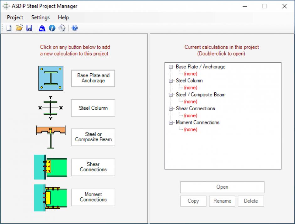295x224 pixels.
Task: Click the moment connection picture
Action: [51, 198]
